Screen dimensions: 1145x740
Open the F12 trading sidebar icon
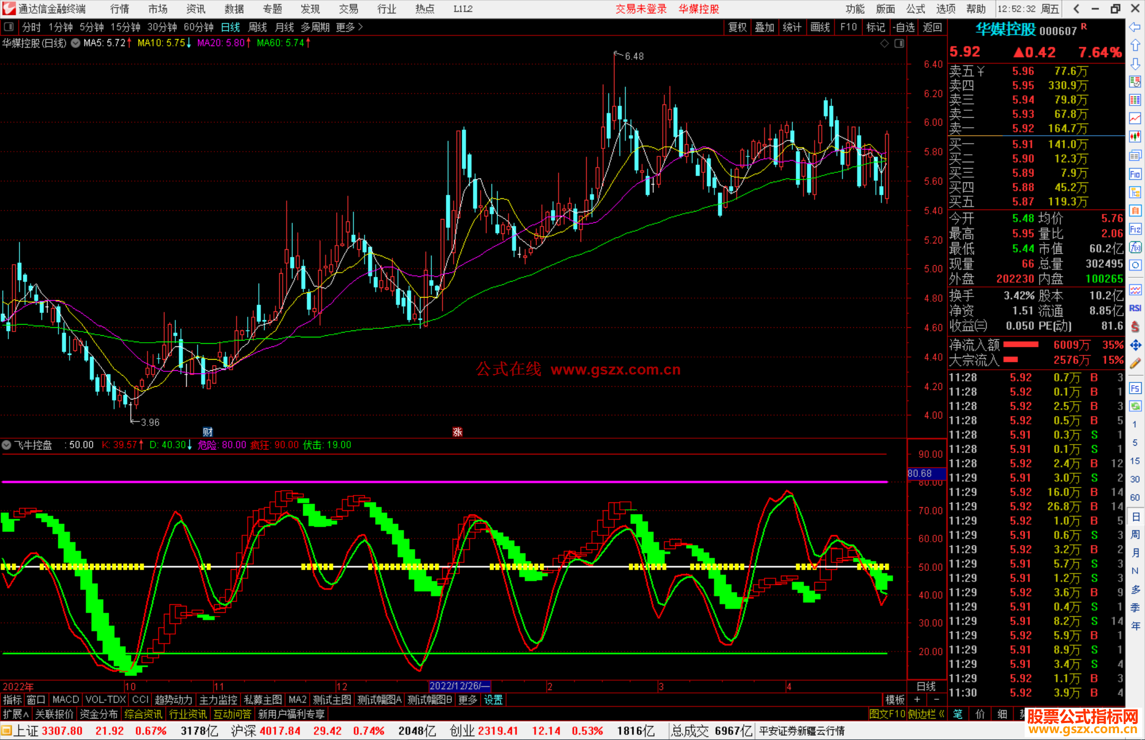coord(1135,229)
